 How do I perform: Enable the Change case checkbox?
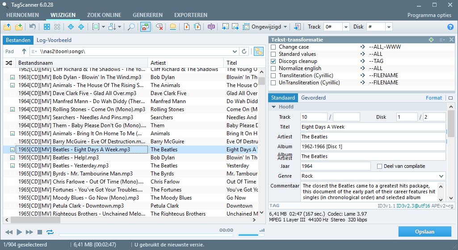pos(273,47)
